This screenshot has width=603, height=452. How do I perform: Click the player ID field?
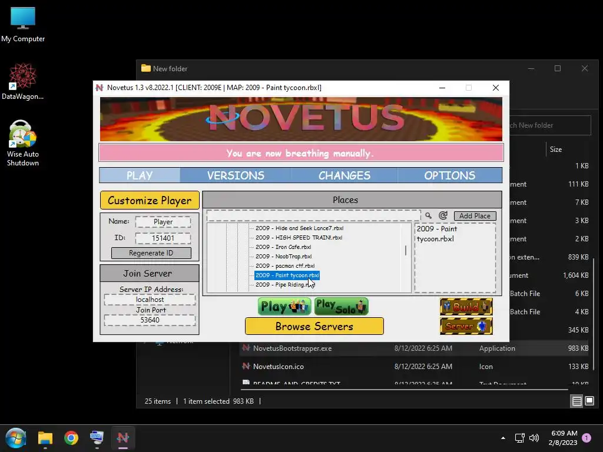tap(163, 238)
